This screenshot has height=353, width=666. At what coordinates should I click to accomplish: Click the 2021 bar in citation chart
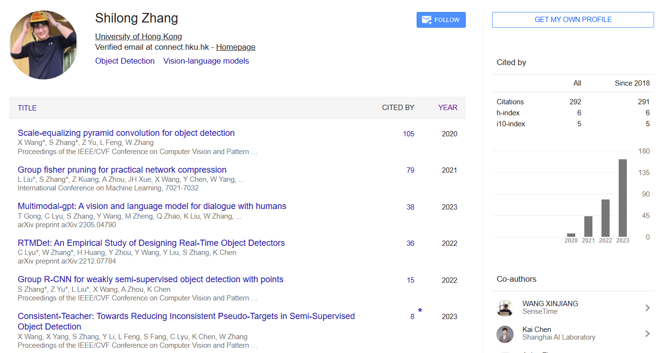click(x=588, y=226)
